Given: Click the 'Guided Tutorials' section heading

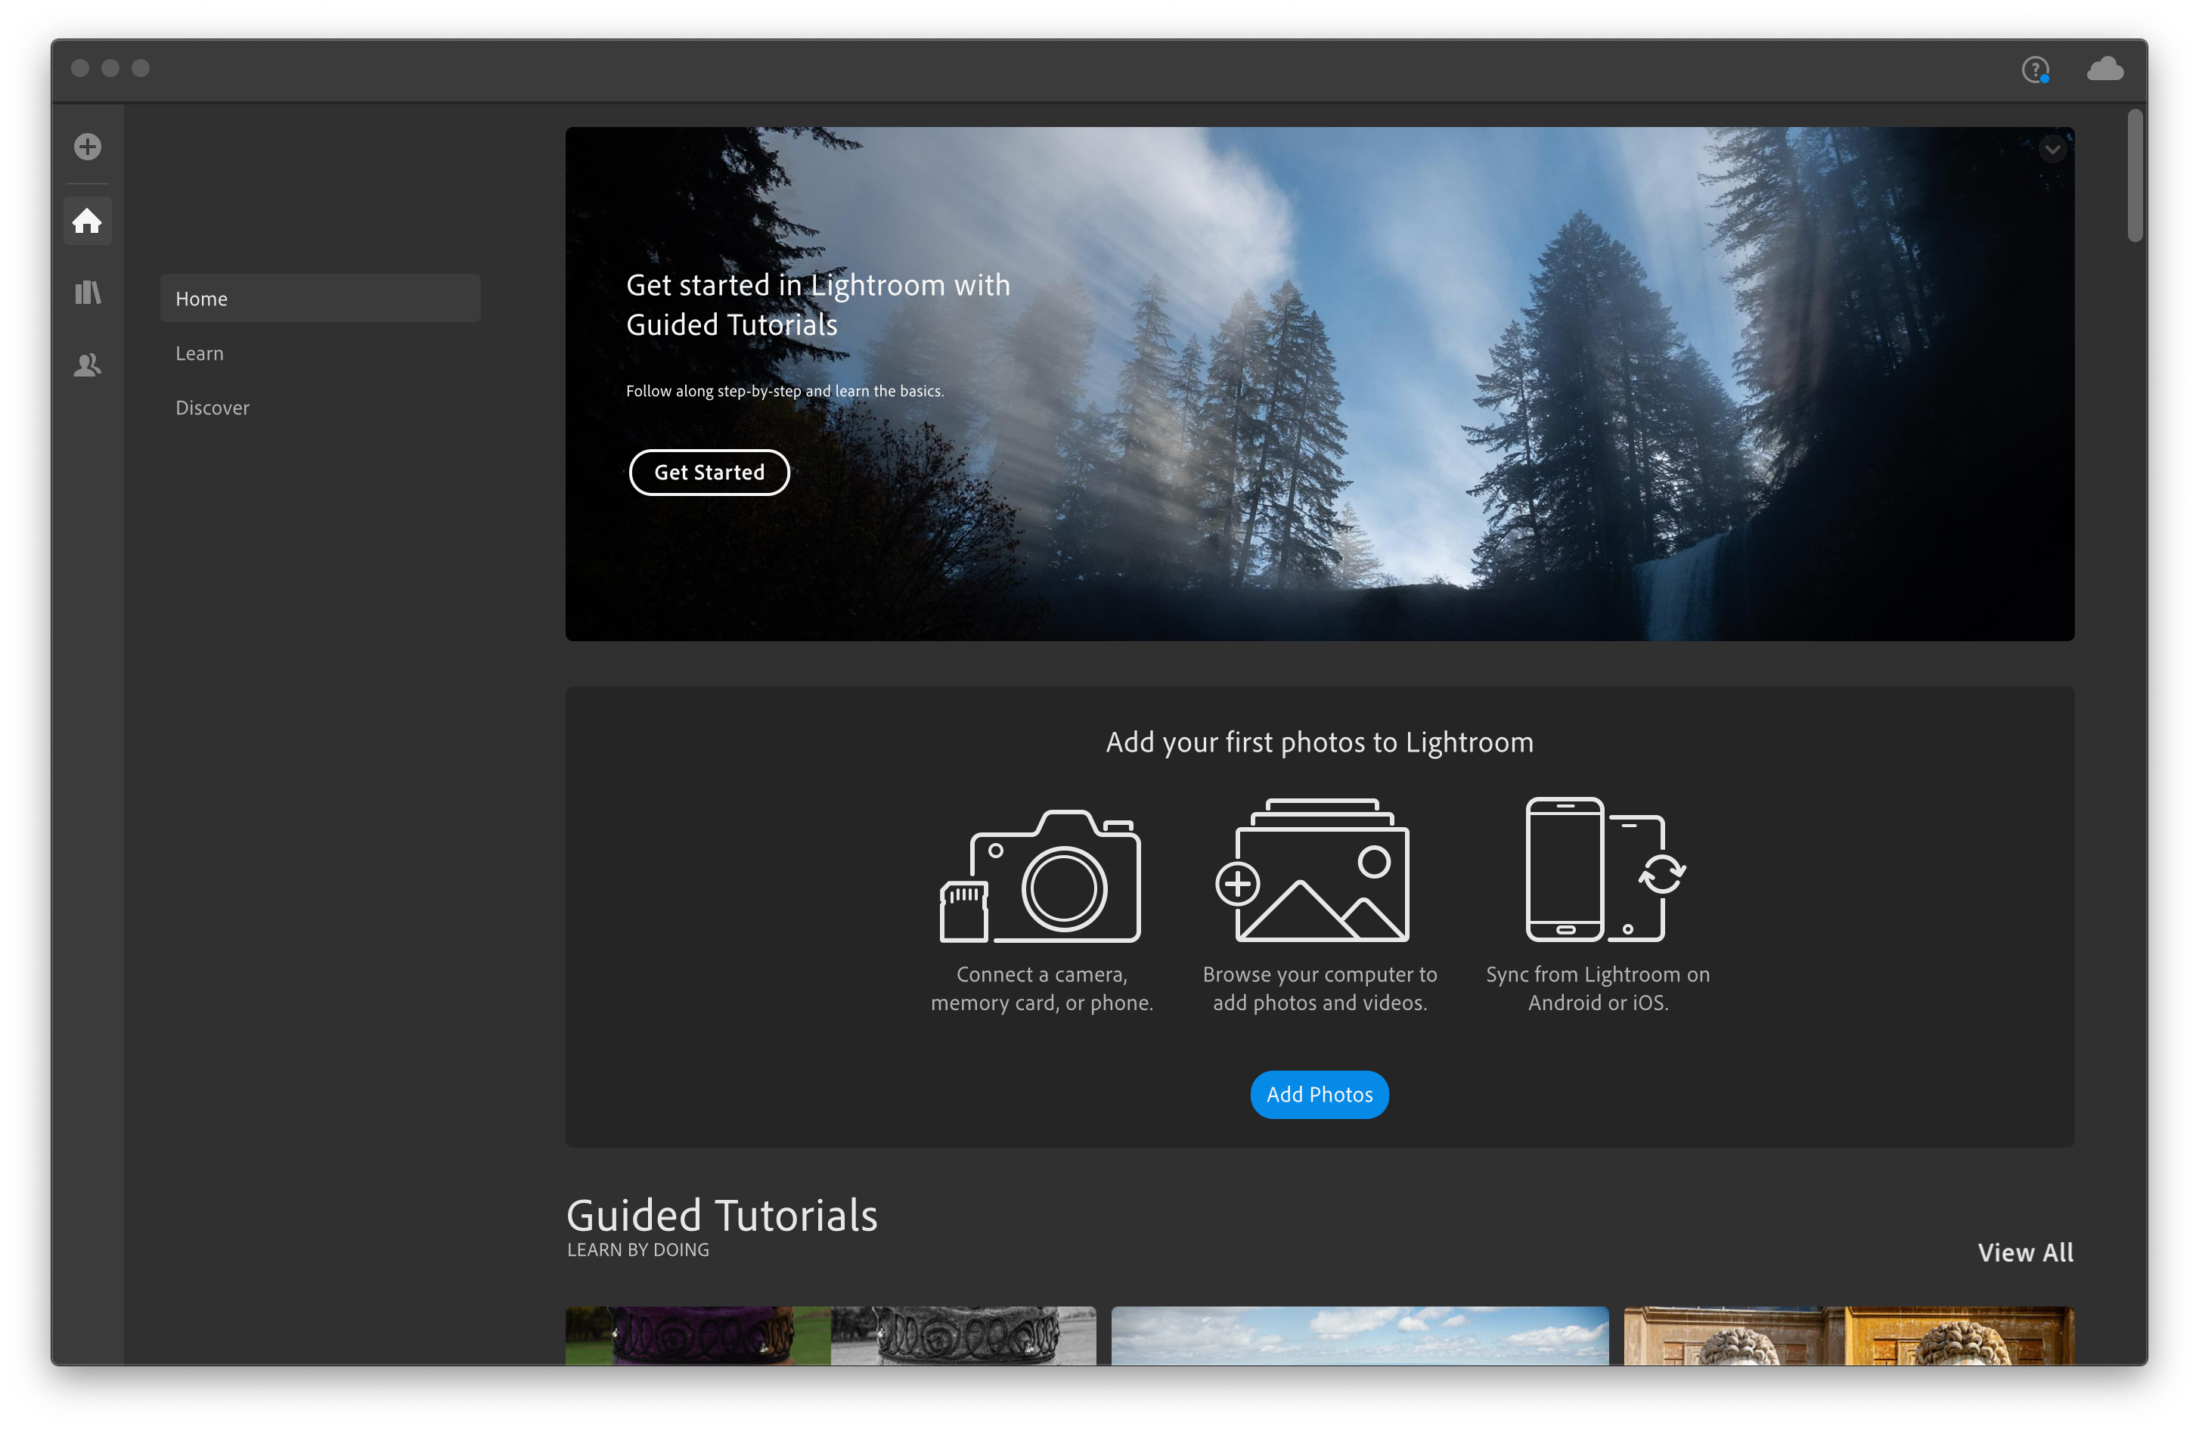Looking at the screenshot, I should [x=721, y=1215].
